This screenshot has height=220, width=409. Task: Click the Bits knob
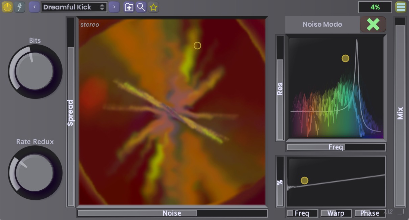[34, 72]
